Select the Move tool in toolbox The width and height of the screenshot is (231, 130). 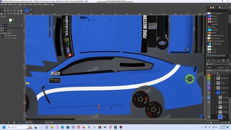[1, 10]
